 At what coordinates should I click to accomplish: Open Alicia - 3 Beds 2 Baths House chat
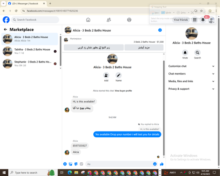(x=29, y=39)
